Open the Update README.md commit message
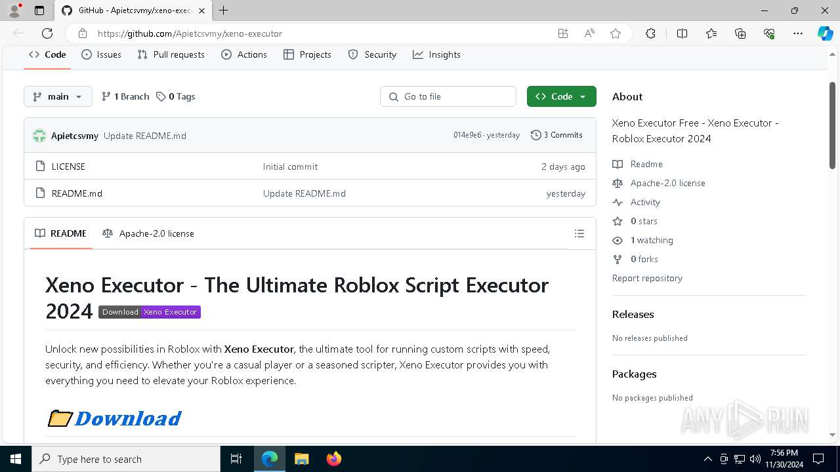Screen dimensions: 840x472 pos(145,136)
